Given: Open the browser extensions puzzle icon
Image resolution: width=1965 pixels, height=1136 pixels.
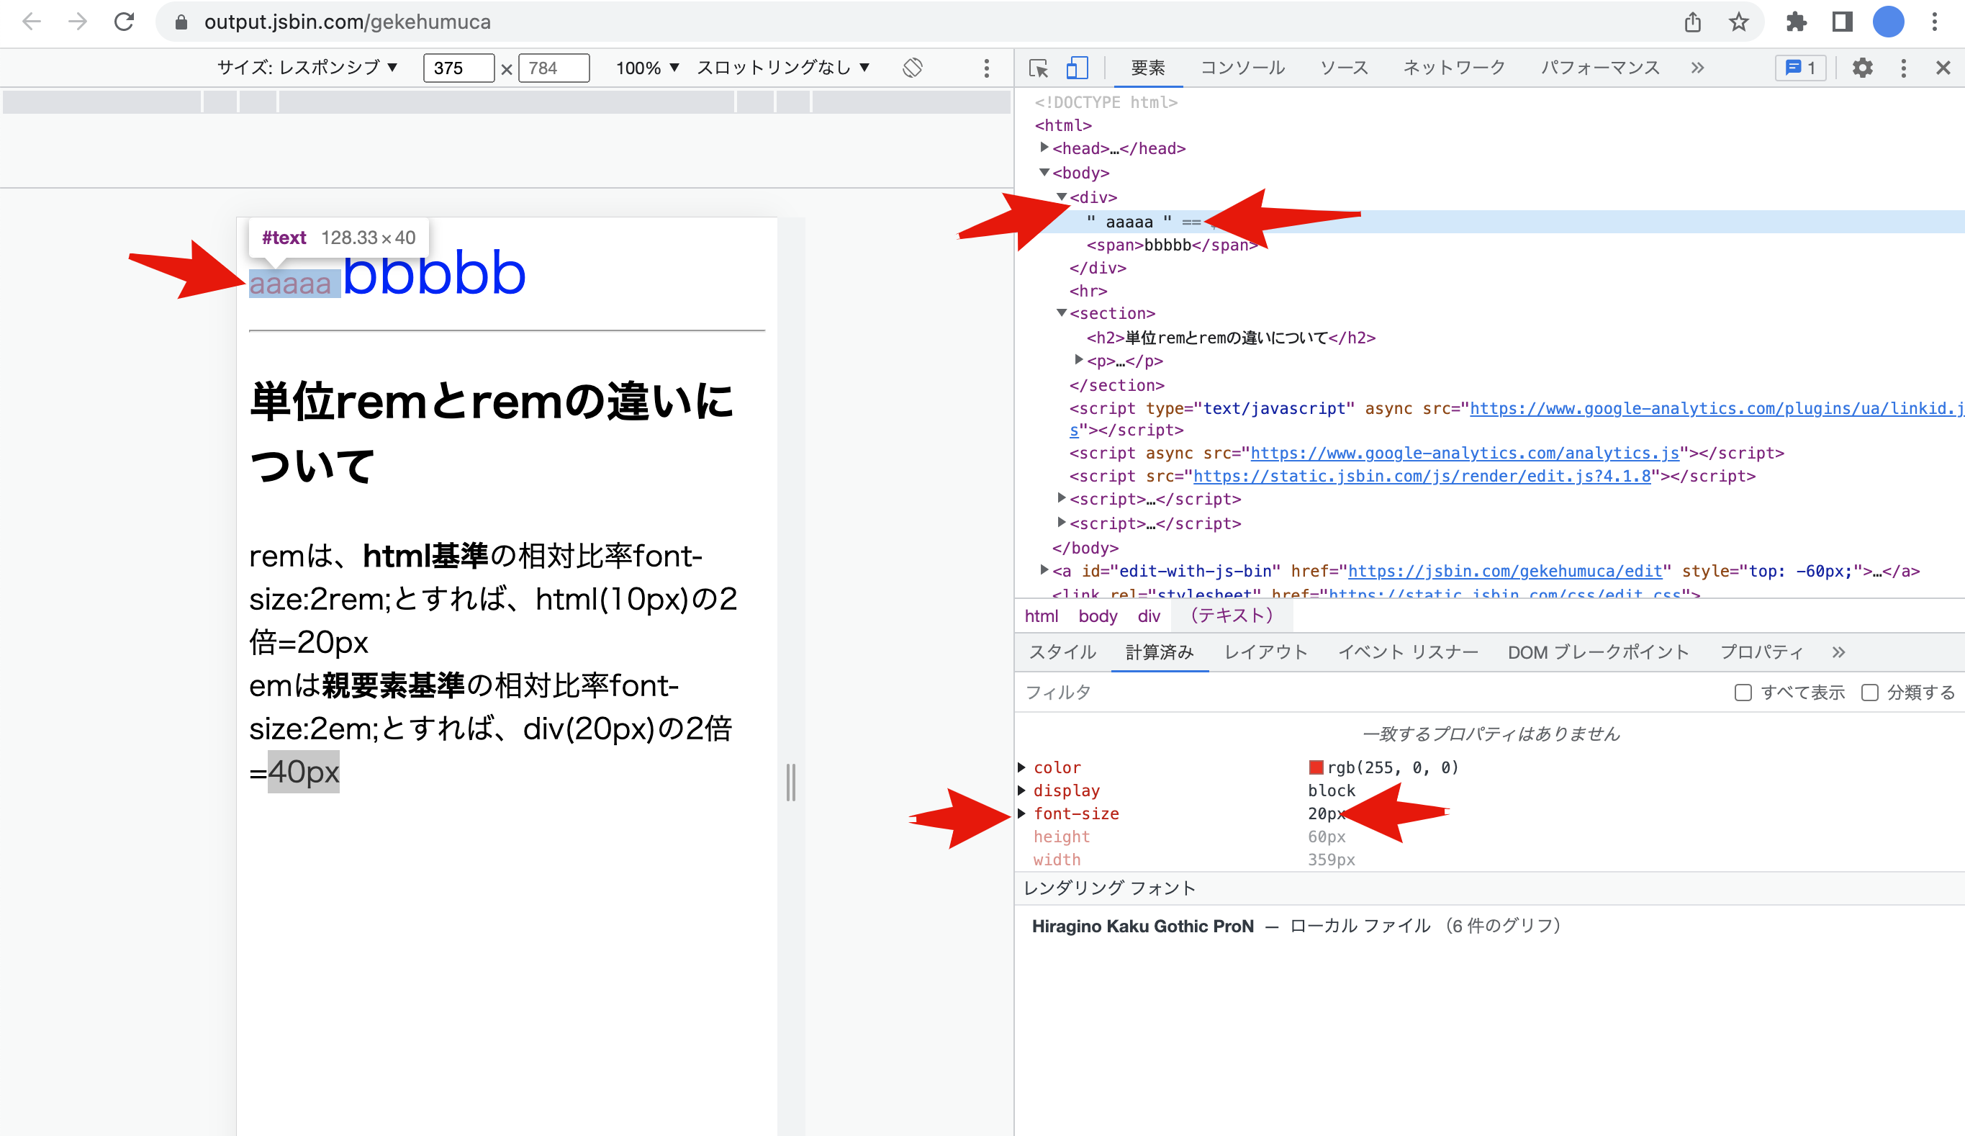Looking at the screenshot, I should (x=1797, y=22).
